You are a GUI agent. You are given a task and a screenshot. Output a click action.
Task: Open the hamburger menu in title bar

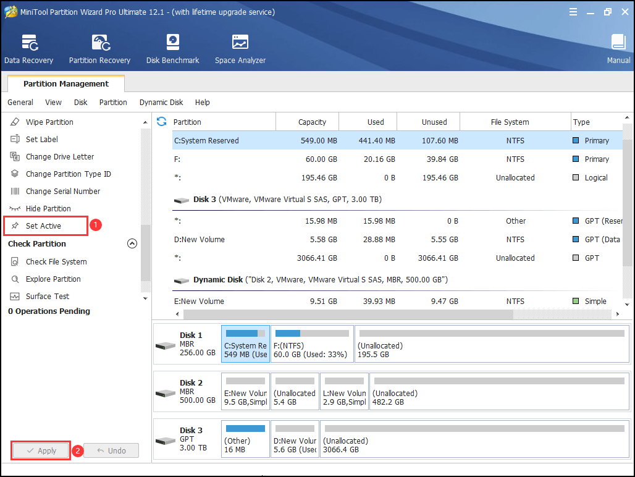(573, 12)
